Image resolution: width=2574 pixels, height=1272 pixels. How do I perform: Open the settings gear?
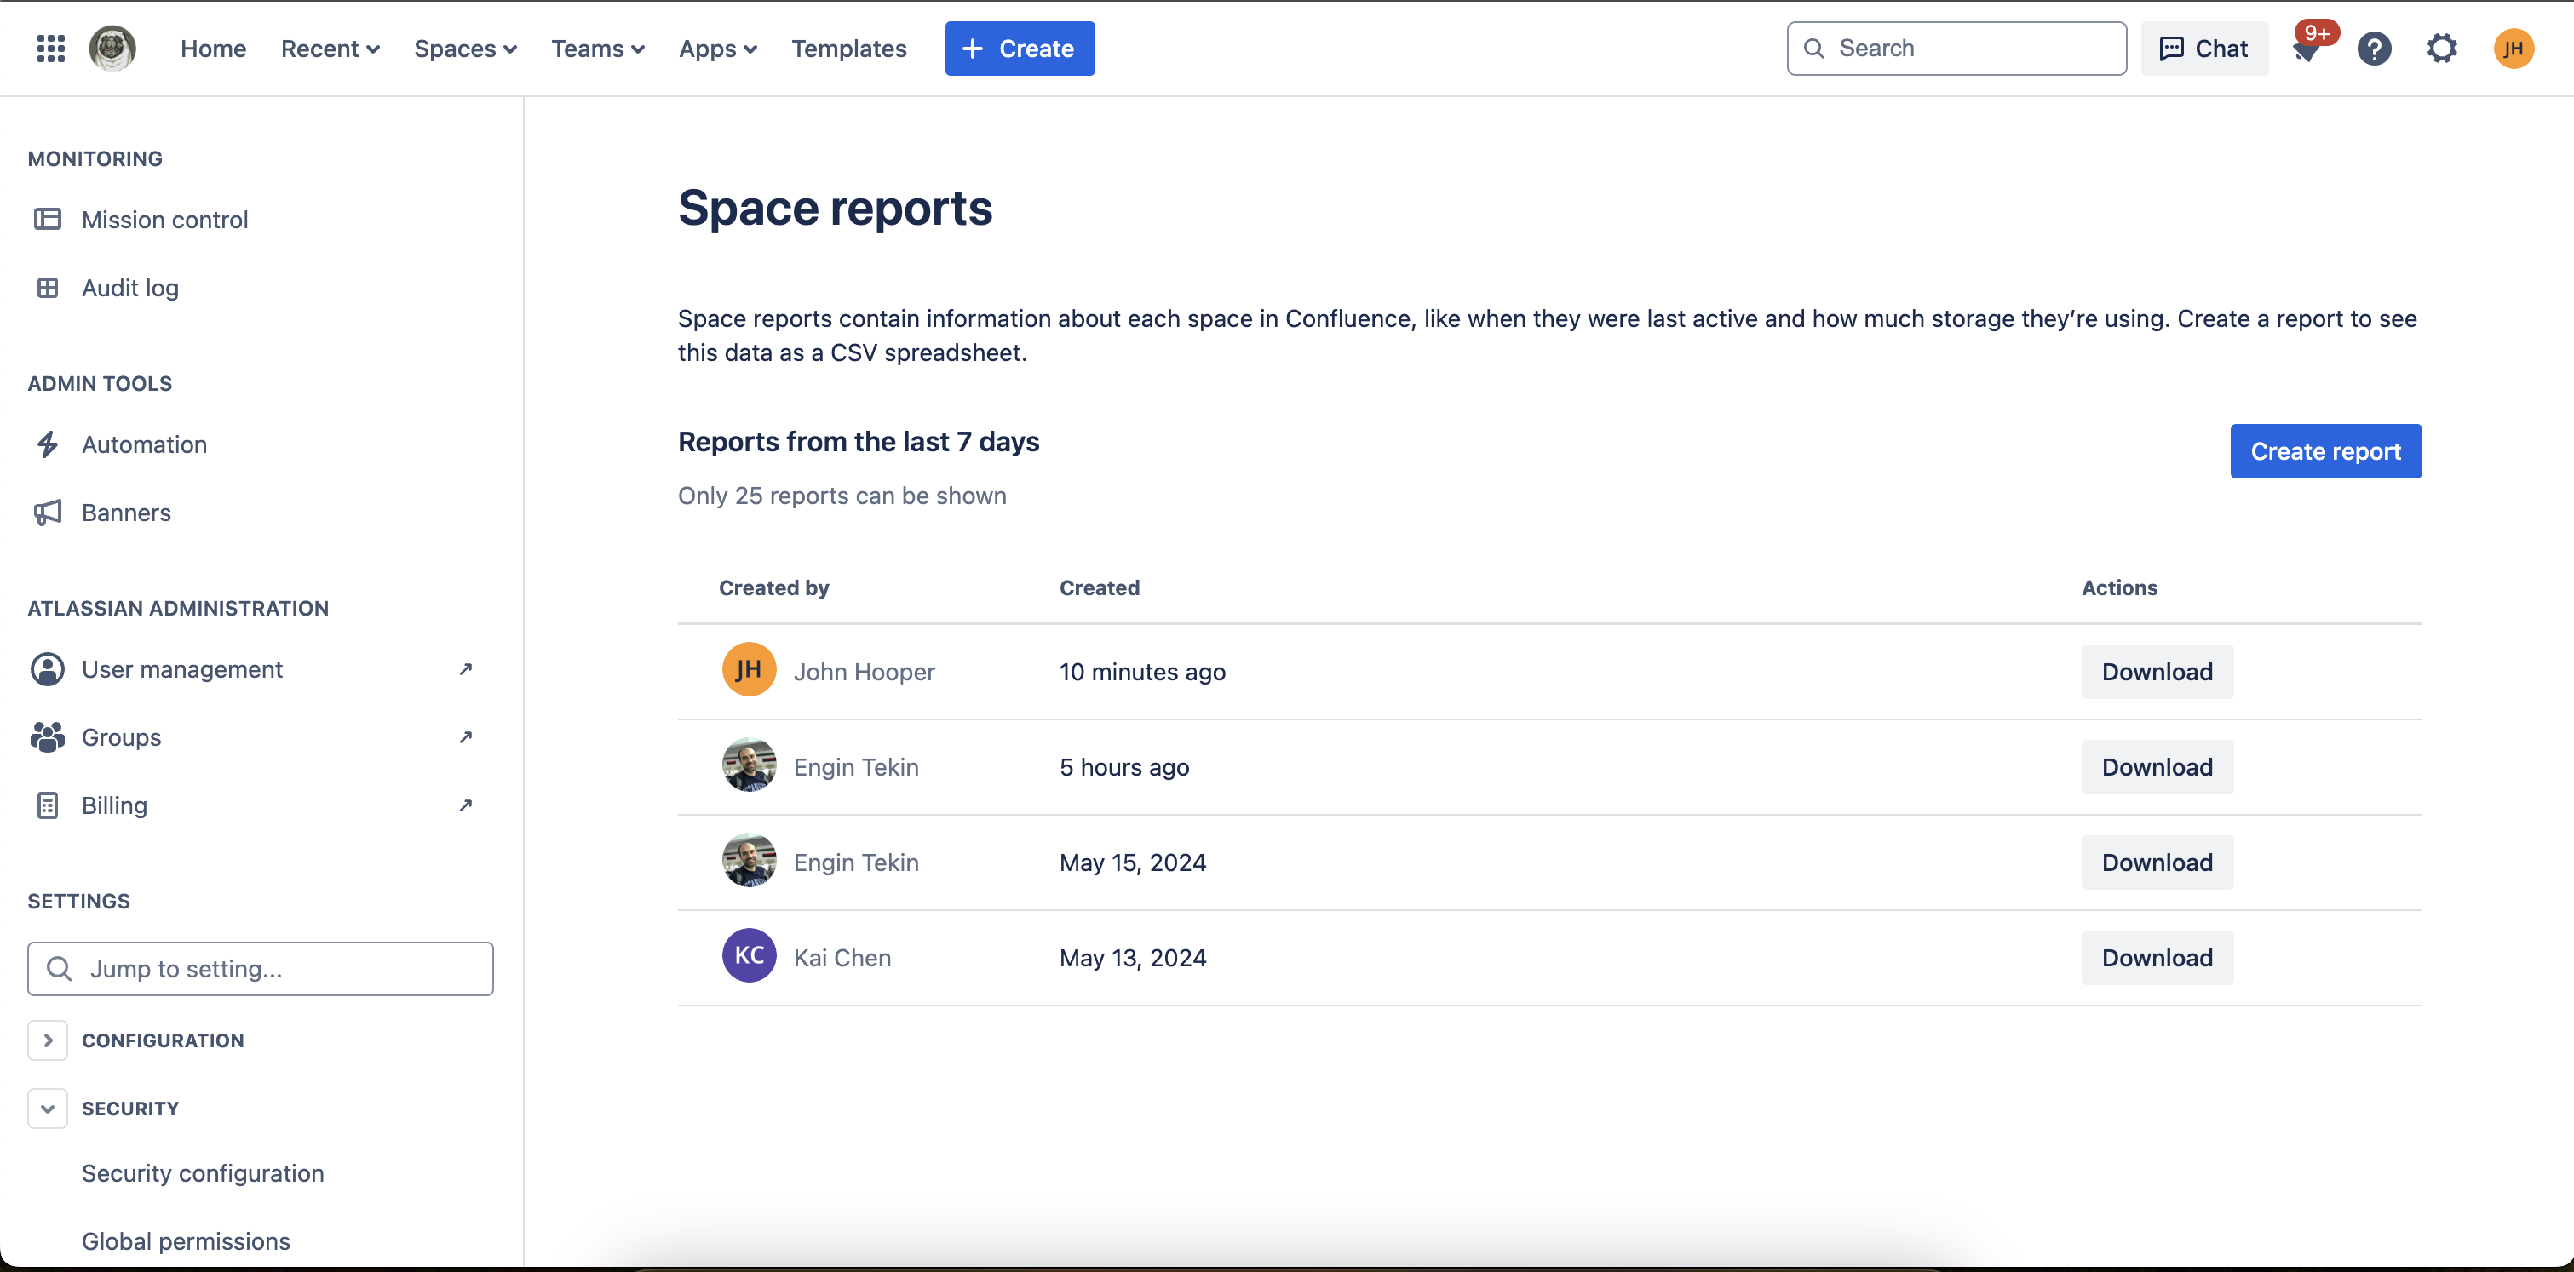pos(2442,48)
